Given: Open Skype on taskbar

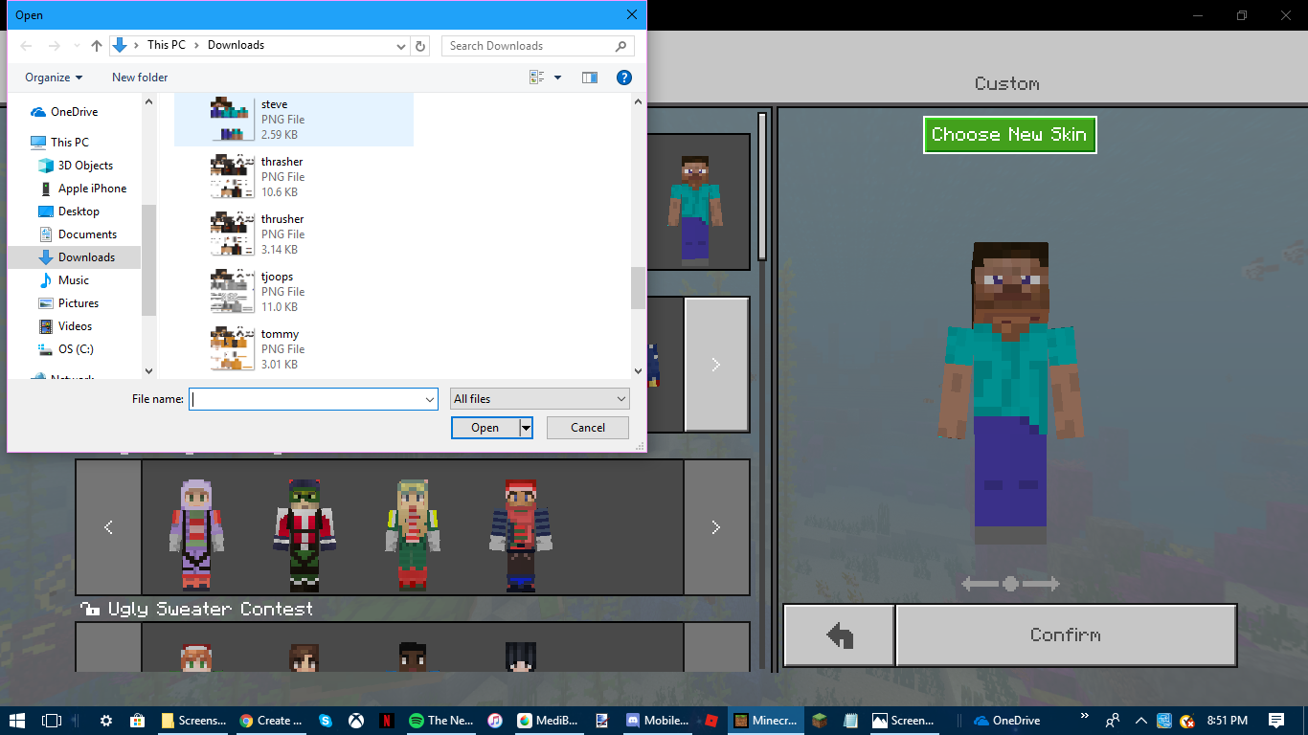Looking at the screenshot, I should tap(326, 721).
